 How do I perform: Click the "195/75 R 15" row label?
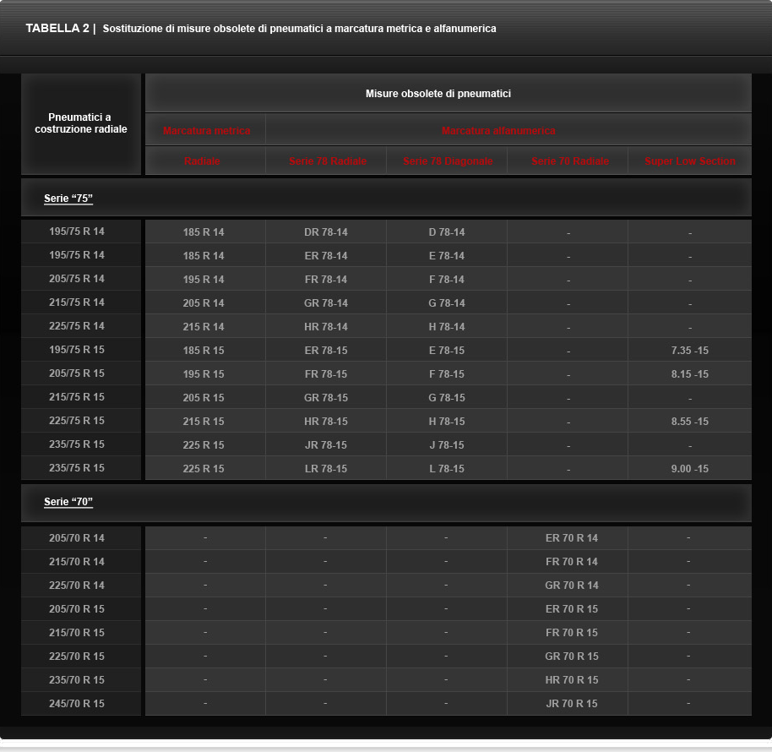click(x=77, y=350)
